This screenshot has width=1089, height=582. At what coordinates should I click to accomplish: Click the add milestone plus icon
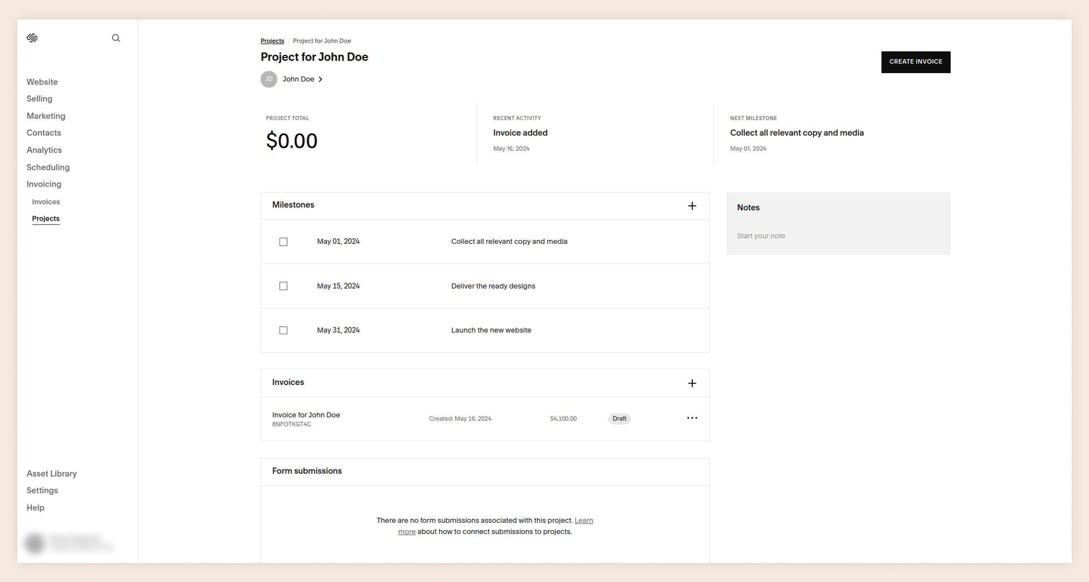pos(691,205)
